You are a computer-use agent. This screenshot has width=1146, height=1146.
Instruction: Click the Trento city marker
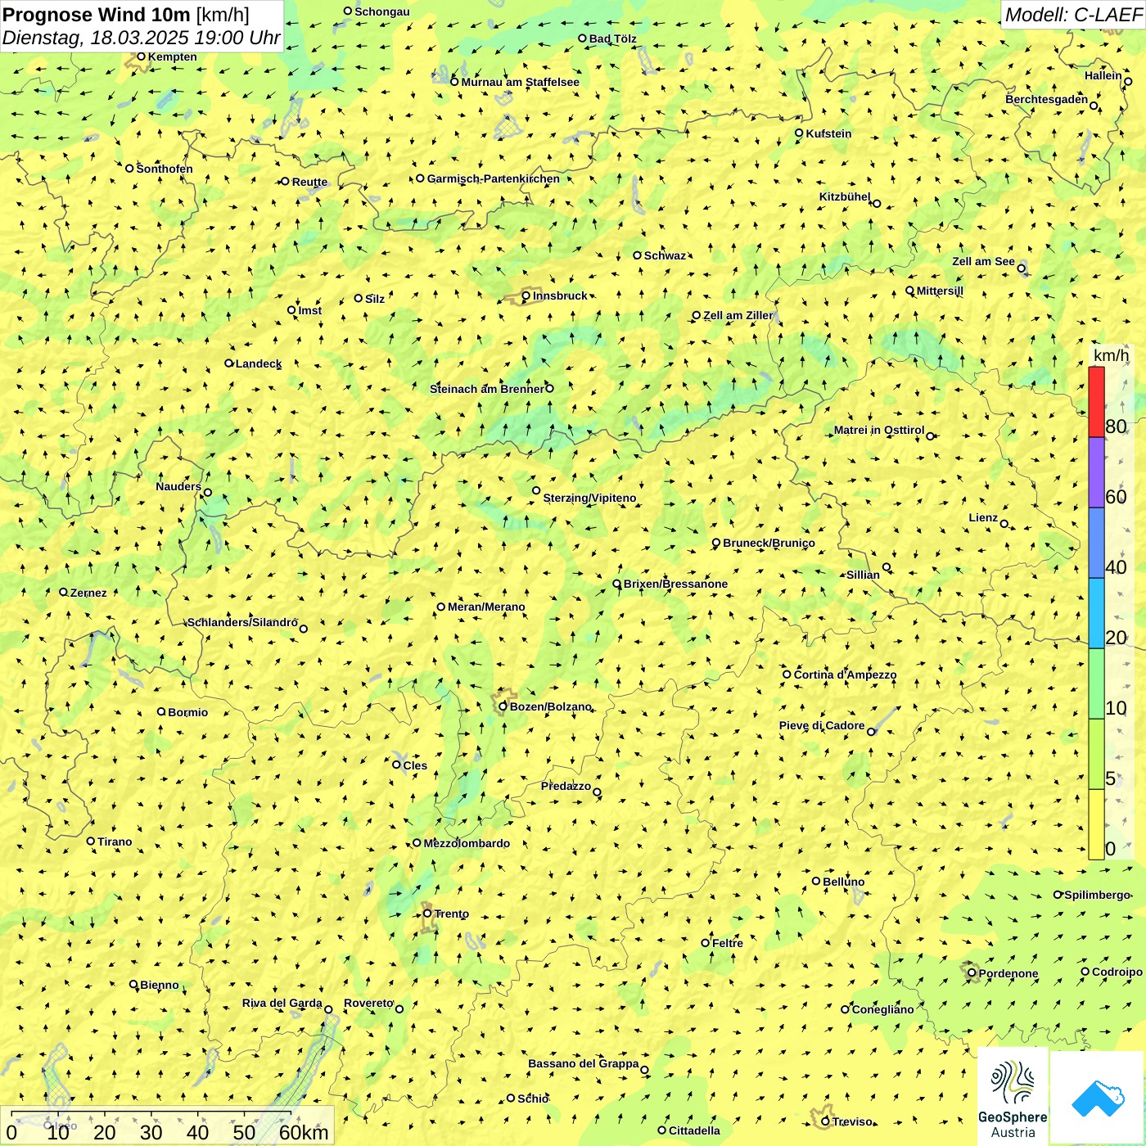(427, 914)
